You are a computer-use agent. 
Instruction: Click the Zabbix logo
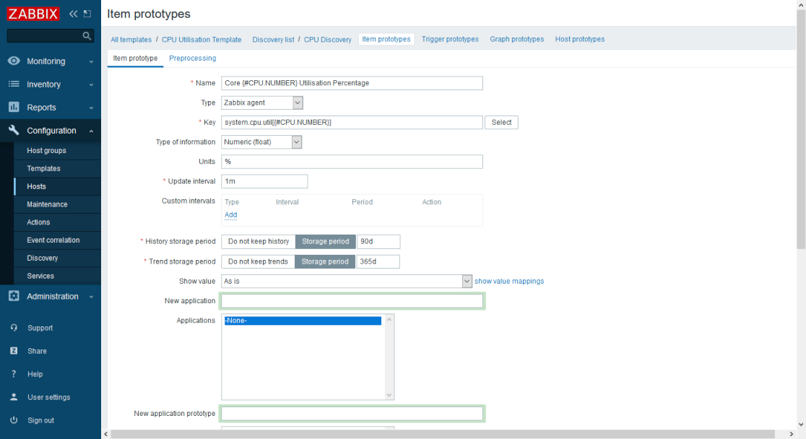pyautogui.click(x=33, y=14)
